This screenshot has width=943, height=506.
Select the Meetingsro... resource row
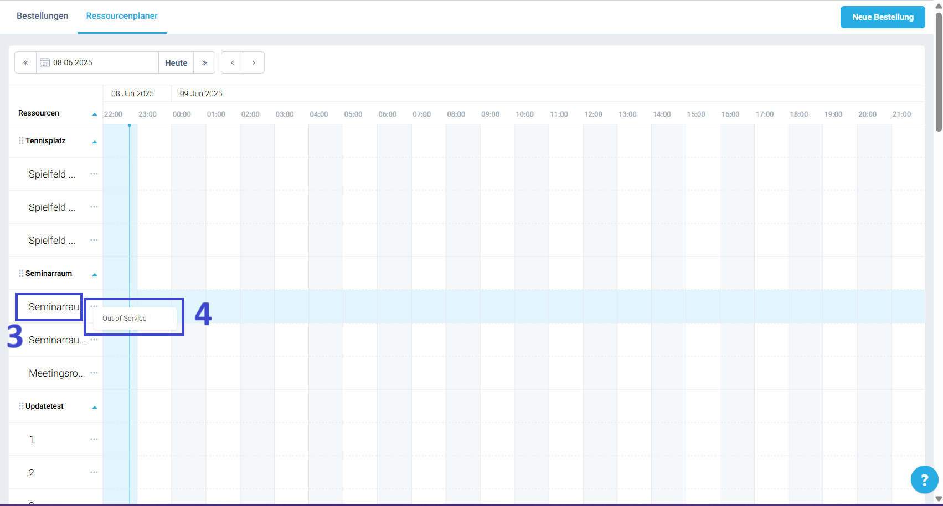coord(57,373)
